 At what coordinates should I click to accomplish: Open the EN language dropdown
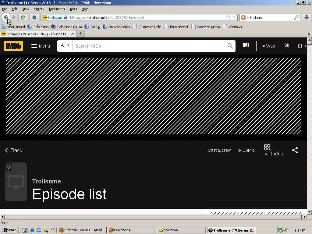click(302, 46)
